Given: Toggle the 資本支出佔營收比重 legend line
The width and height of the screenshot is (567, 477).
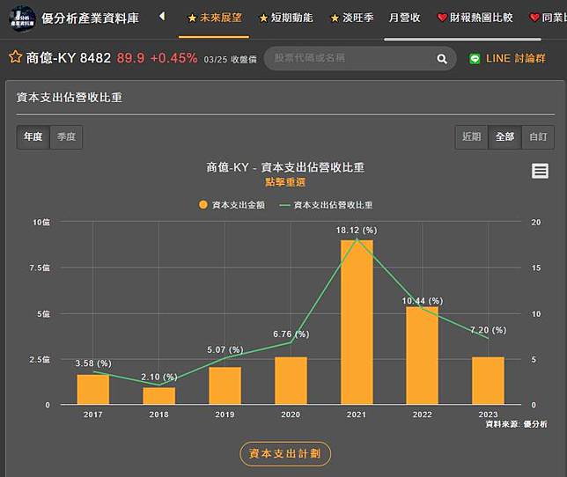Looking at the screenshot, I should (326, 205).
